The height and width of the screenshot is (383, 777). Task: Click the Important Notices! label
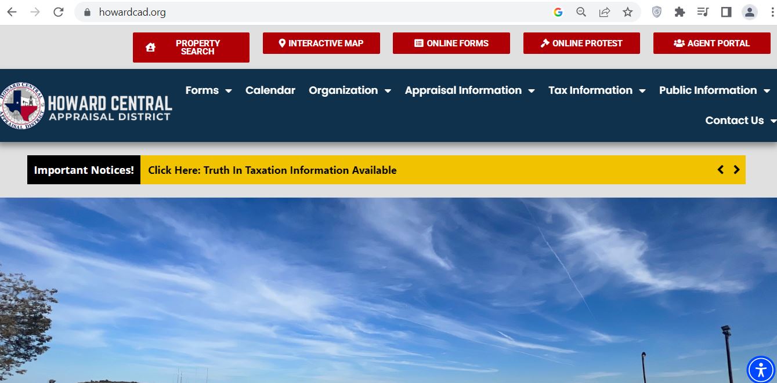84,170
